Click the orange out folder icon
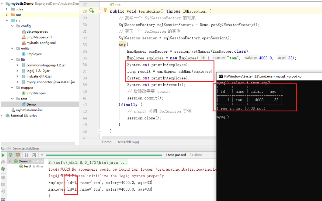Screen dimensions: 322x201 pyautogui.click(x=13, y=15)
